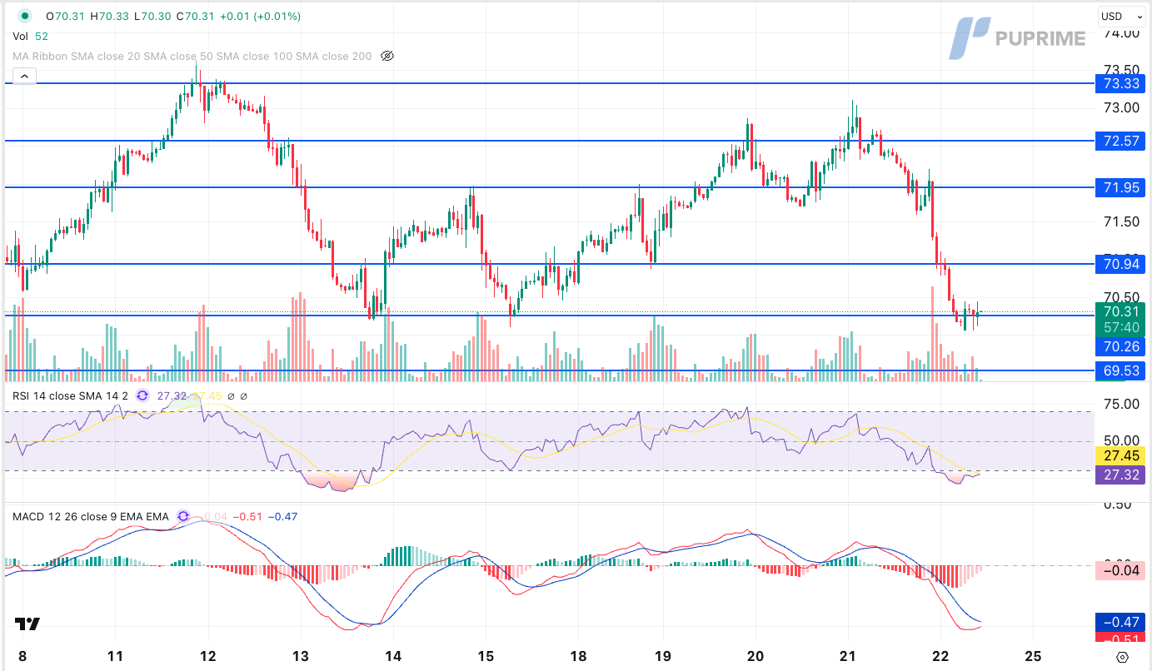Click the 72.57 horizontal line price label
Viewport: 1152px width, 671px height.
1121,141
